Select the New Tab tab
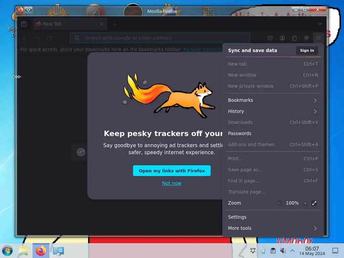This screenshot has width=344, height=258. click(x=70, y=24)
